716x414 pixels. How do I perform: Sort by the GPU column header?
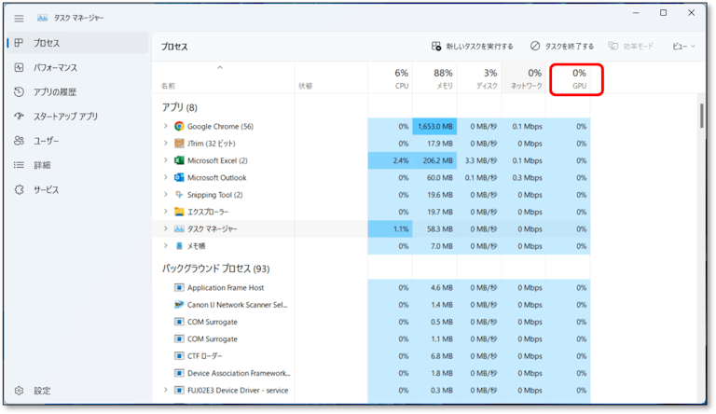(568, 78)
